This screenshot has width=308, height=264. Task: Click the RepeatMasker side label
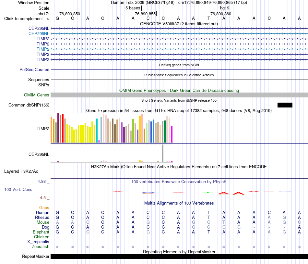[x=36, y=257]
